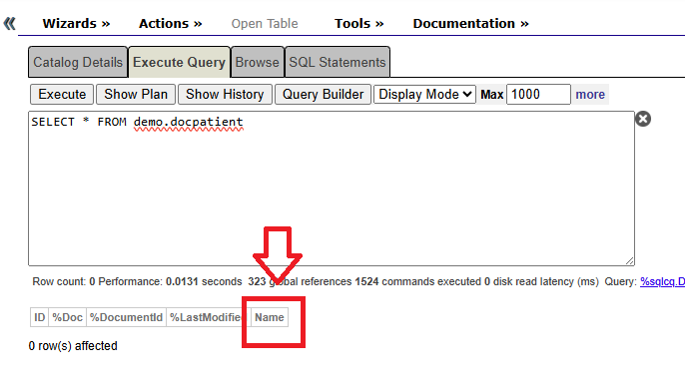Select the ID column header
685x387 pixels.
pos(39,317)
